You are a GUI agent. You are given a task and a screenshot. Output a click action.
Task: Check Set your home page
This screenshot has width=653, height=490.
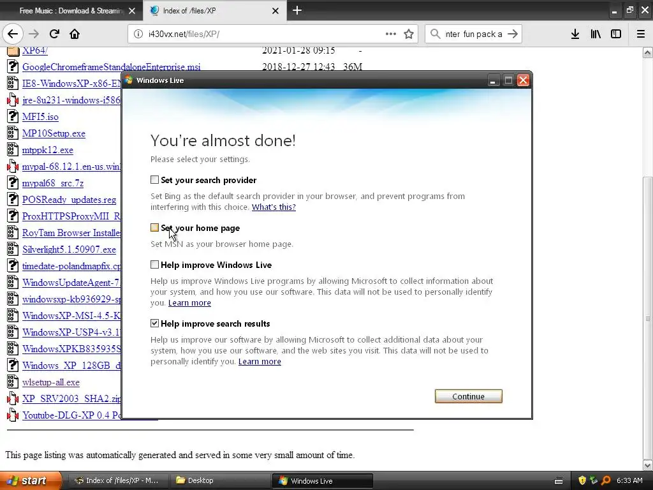[x=154, y=228]
